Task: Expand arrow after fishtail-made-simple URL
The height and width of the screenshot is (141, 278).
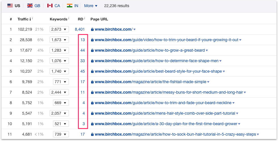Action: (x=208, y=82)
